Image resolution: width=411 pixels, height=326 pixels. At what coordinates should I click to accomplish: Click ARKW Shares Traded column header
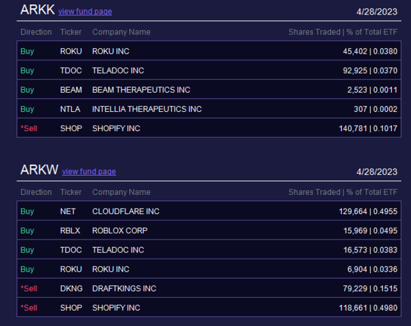pos(343,192)
